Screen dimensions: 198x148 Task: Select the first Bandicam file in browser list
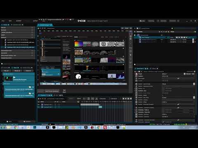pyautogui.click(x=18, y=40)
